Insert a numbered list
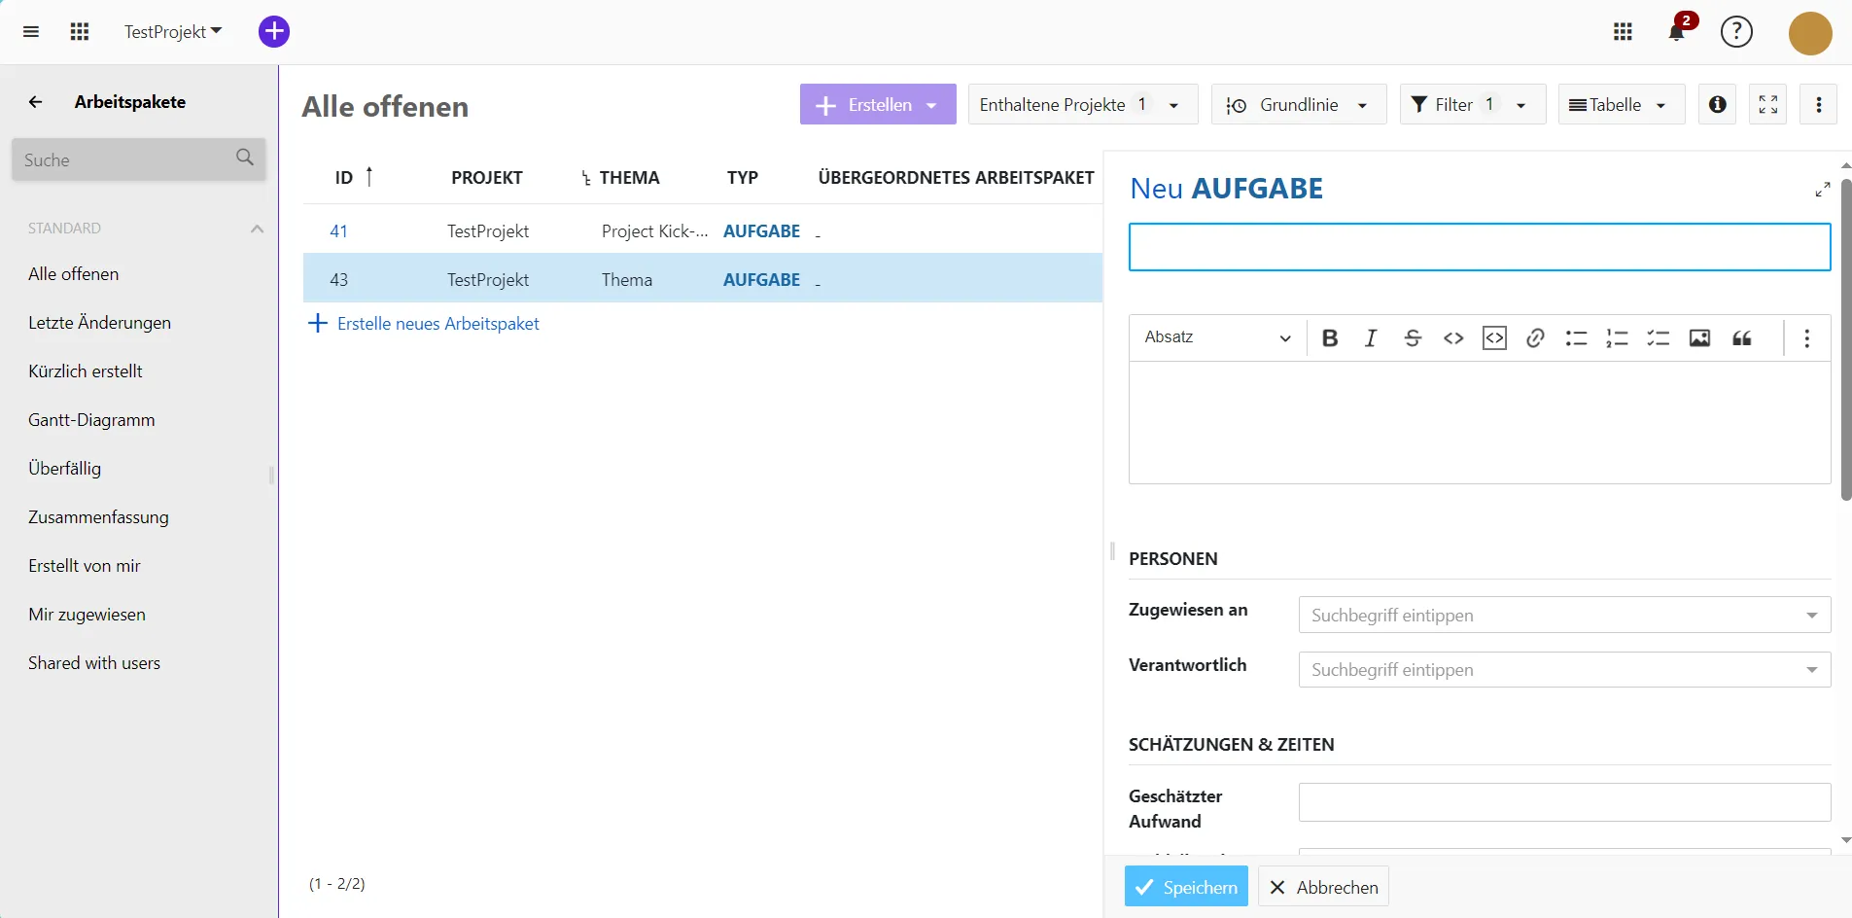Image resolution: width=1852 pixels, height=918 pixels. [x=1618, y=337]
